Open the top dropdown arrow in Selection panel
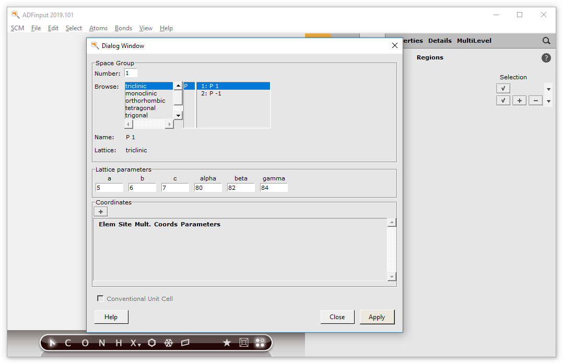Screen dimensions: 563x364 pos(548,88)
